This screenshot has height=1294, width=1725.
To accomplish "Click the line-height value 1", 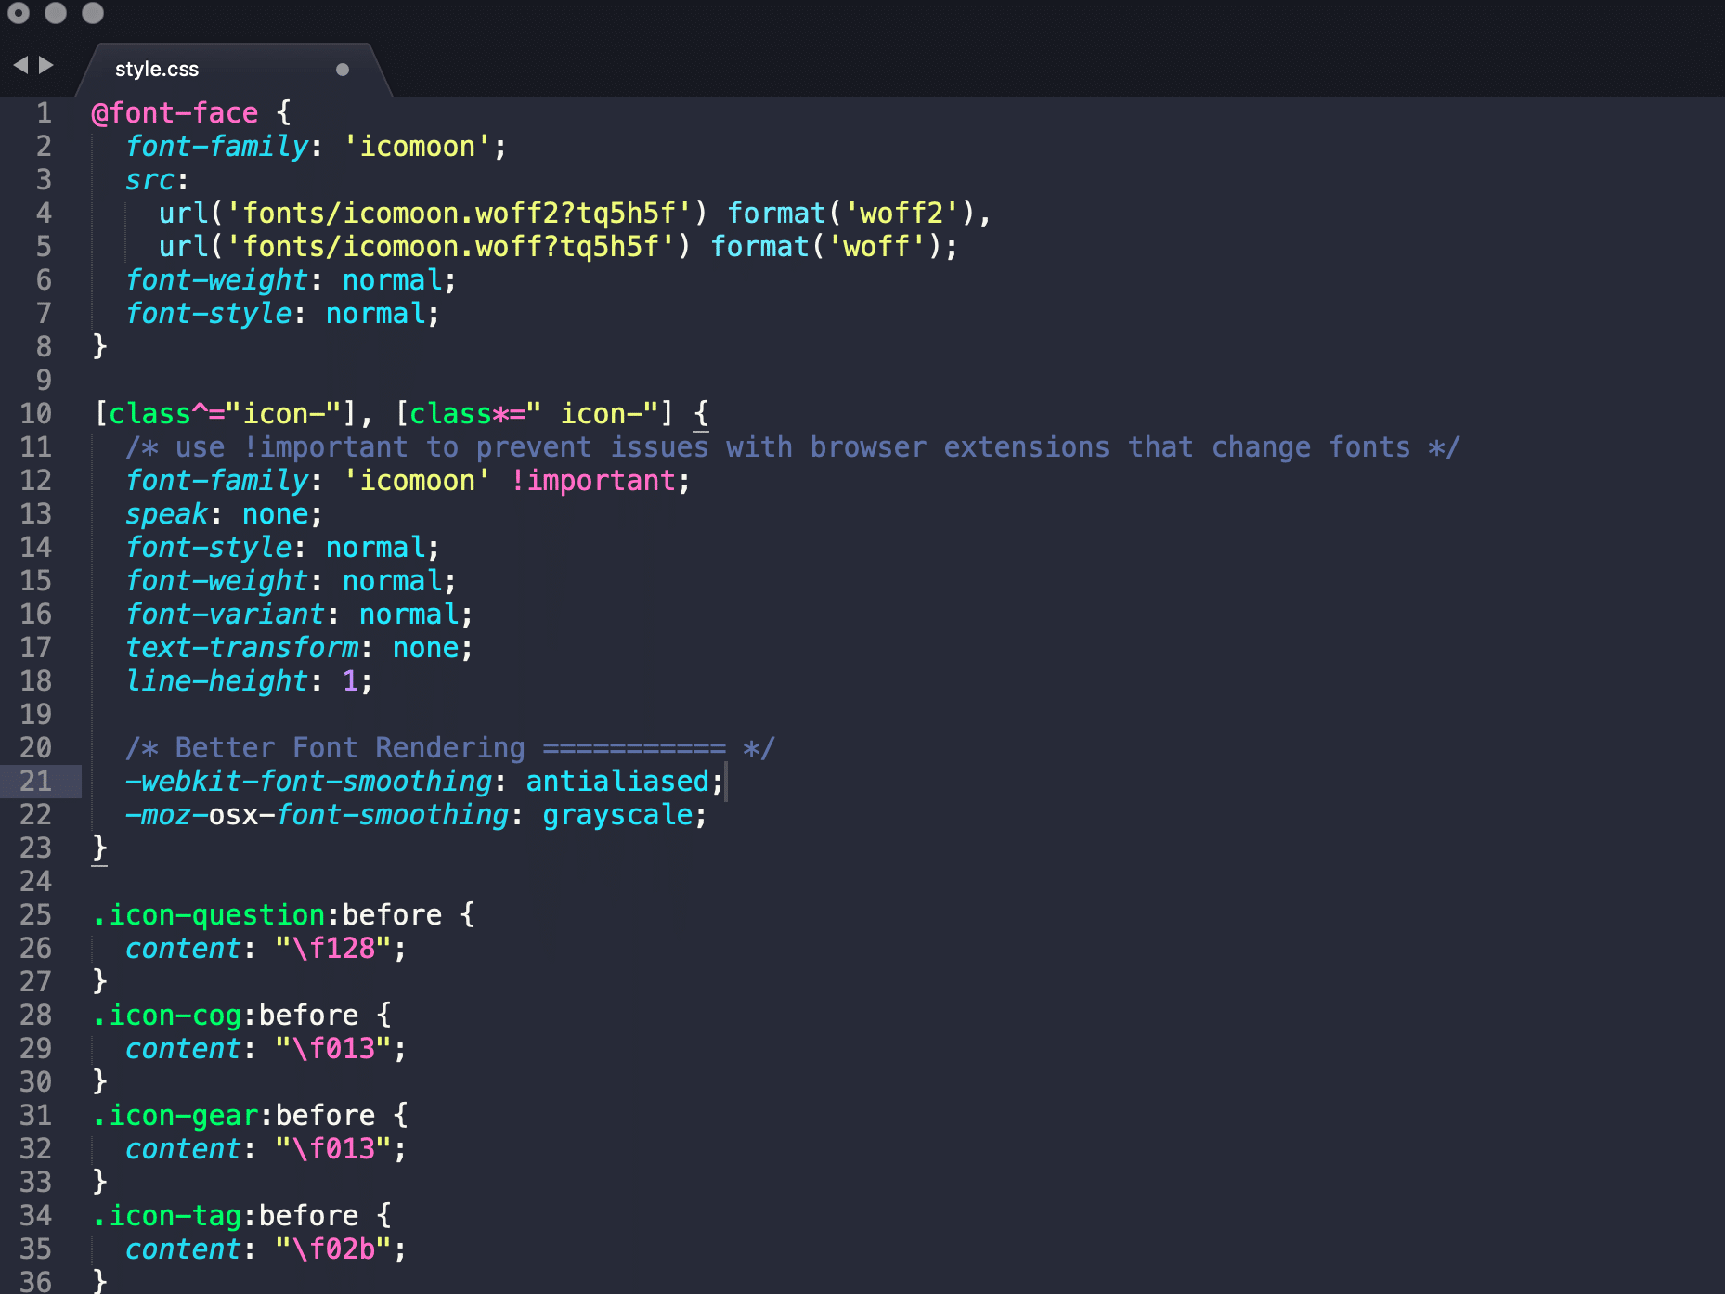I will click(350, 680).
